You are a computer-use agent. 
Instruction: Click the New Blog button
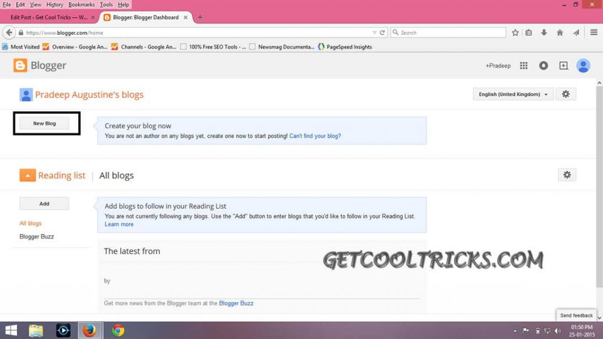[x=44, y=124]
